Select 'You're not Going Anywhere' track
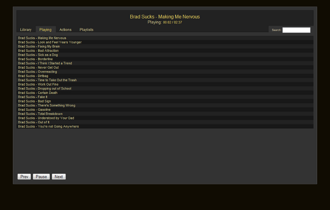330x210 pixels. pyautogui.click(x=165, y=126)
